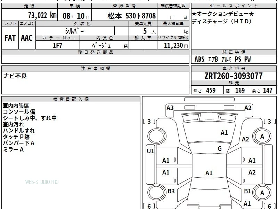Click registration number 松本 530ト8708

(x=132, y=16)
